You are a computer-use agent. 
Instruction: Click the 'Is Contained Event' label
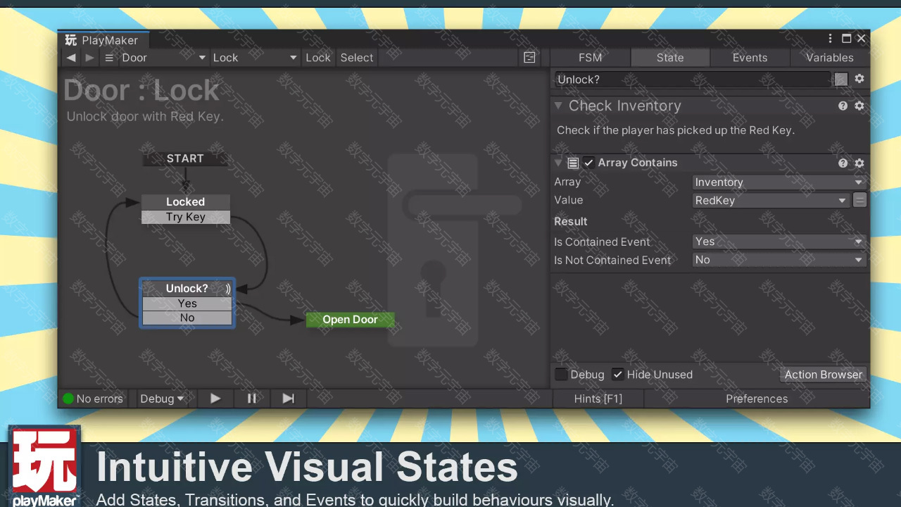pos(602,242)
